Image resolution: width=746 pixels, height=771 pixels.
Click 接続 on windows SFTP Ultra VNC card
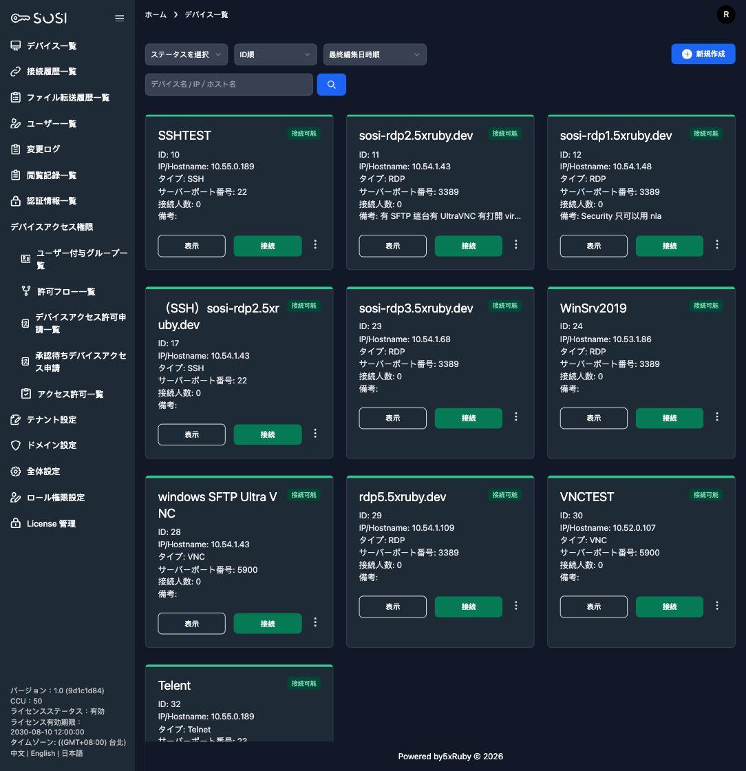[267, 624]
